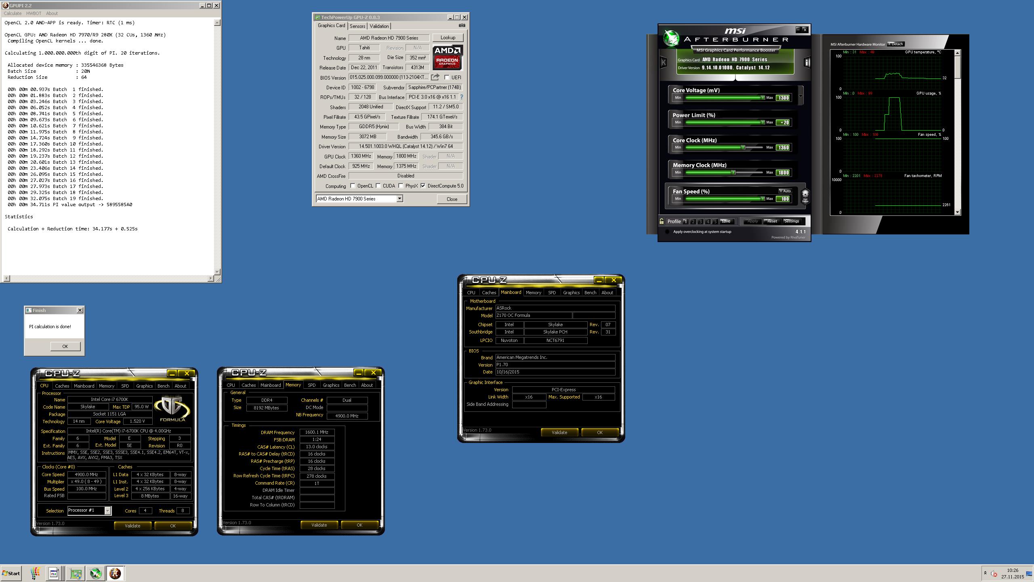
Task: Open the About menu in GPUPI
Action: coord(52,13)
